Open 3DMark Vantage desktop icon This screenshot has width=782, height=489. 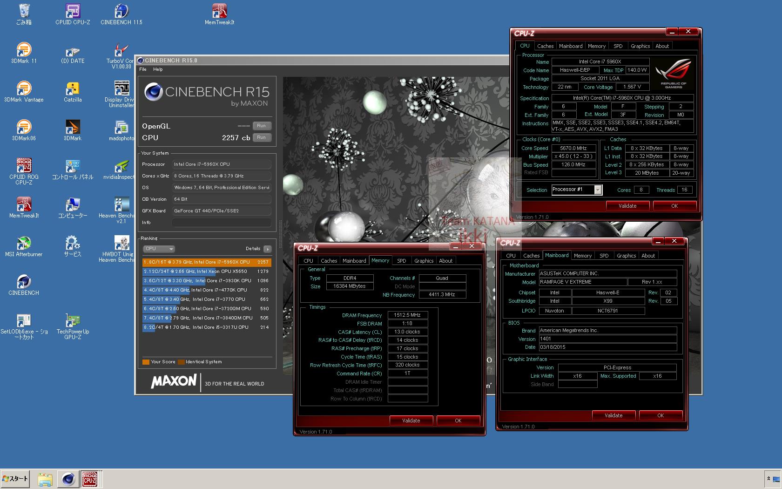pos(24,91)
